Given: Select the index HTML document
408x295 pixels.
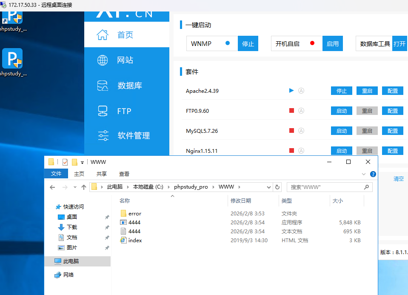Looking at the screenshot, I should (131, 241).
